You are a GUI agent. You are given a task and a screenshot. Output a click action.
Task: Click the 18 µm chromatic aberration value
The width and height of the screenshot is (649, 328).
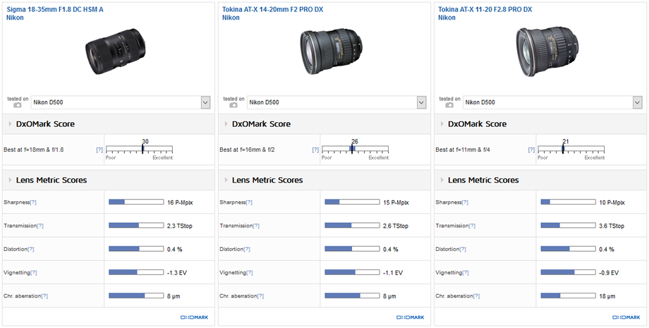tap(607, 296)
